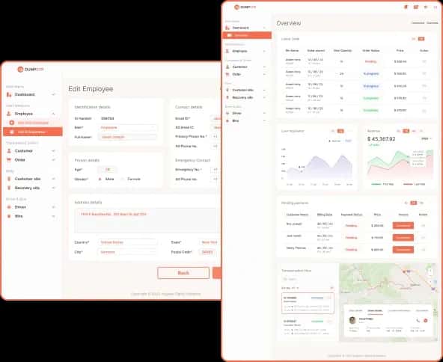Click the Dumpster logo in Overview window
Image resolution: width=443 pixels, height=362 pixels.
coord(245,7)
